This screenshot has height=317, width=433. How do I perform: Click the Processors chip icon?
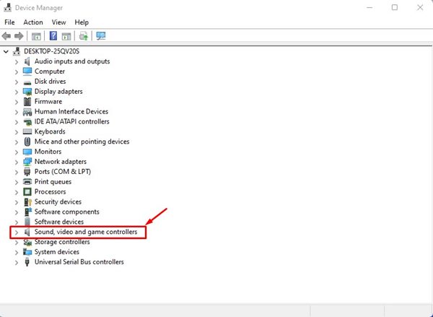(x=27, y=192)
